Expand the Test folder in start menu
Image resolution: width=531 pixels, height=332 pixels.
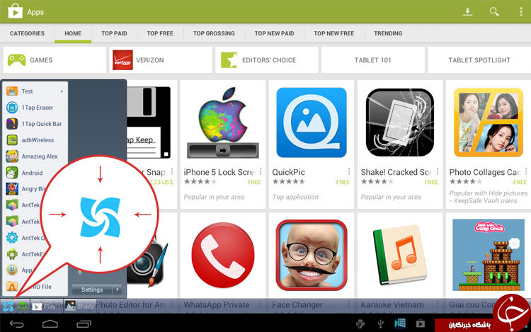coord(35,91)
